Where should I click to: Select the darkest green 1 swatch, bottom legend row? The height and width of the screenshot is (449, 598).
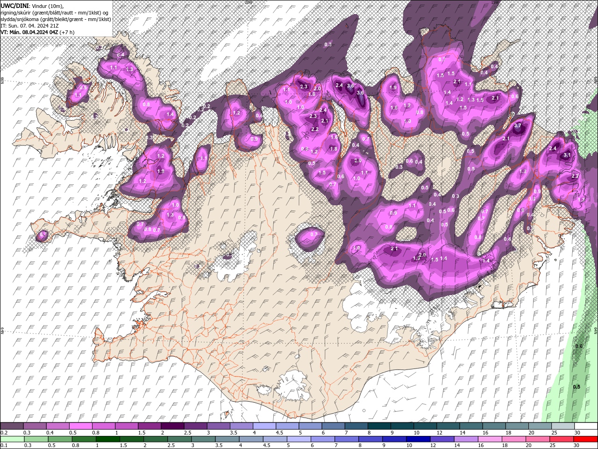pyautogui.click(x=108, y=439)
